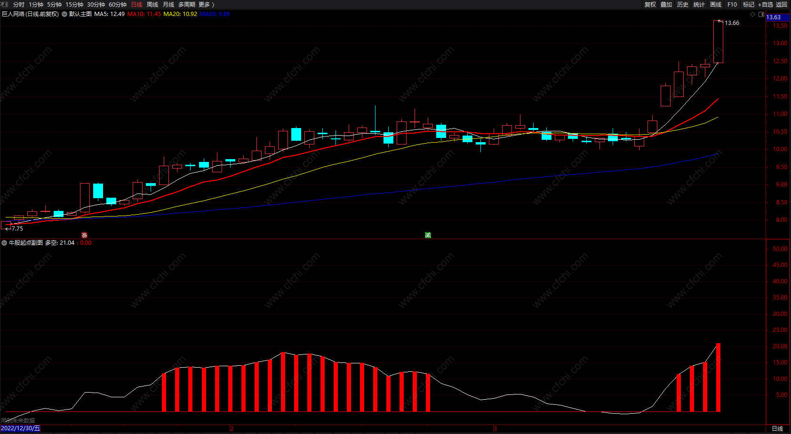Click the diamond icon above the price axis
Image resolution: width=791 pixels, height=434 pixels.
752,14
